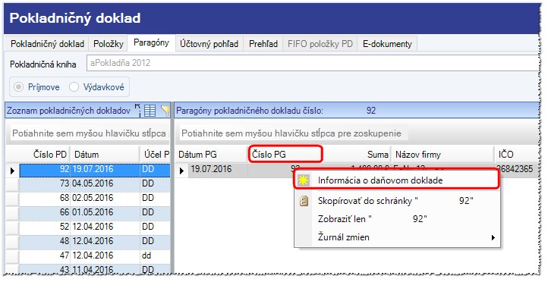This screenshot has height=282, width=548.
Task: Click date cell 04.05.2016
Action: click(105, 183)
